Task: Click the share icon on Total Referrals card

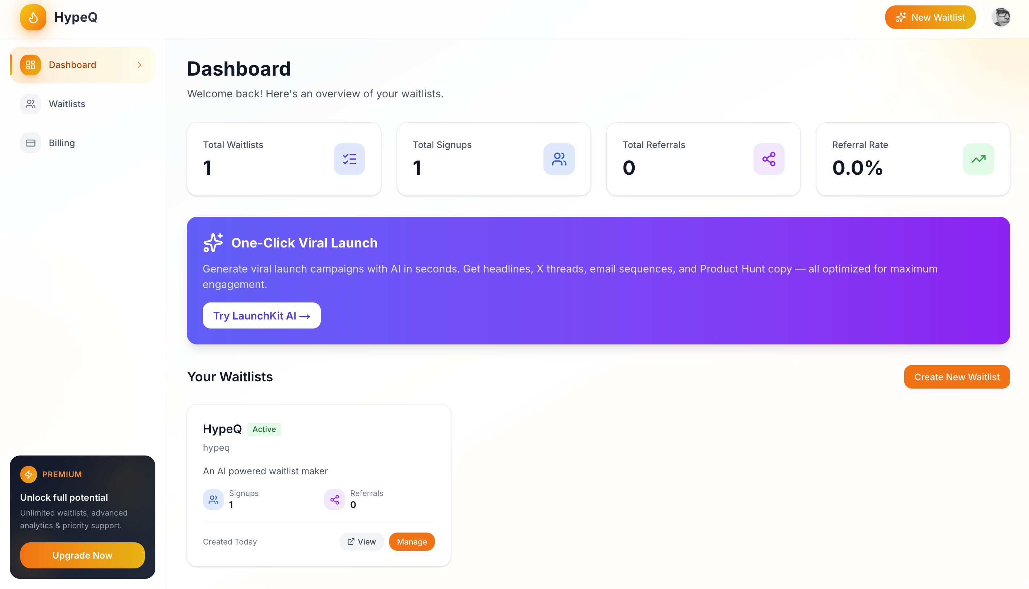Action: [x=769, y=159]
